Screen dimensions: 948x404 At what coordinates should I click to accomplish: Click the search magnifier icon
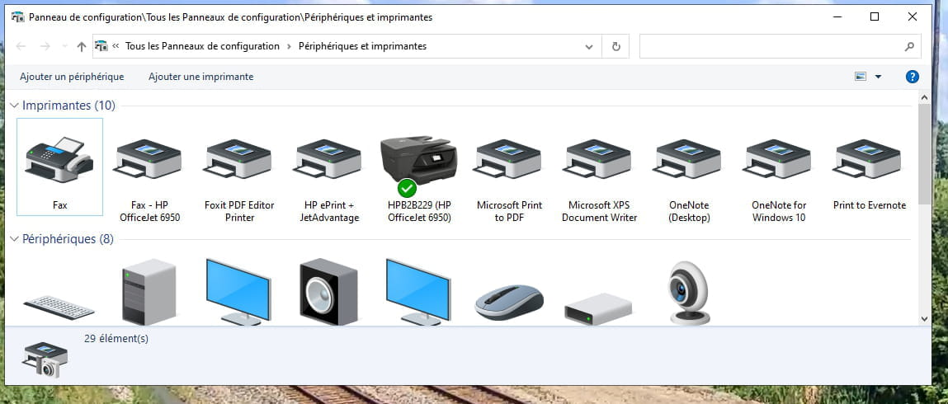(908, 46)
